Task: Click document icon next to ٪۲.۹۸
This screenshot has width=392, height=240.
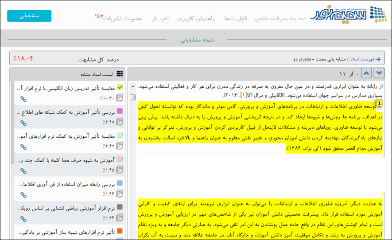Action: [120, 121]
